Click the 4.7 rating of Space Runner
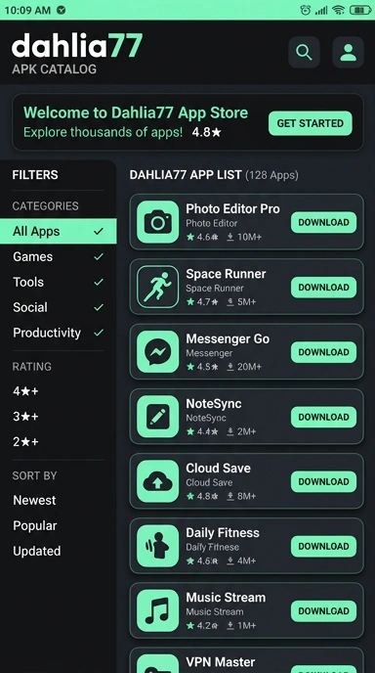This screenshot has width=375, height=673. [202, 301]
